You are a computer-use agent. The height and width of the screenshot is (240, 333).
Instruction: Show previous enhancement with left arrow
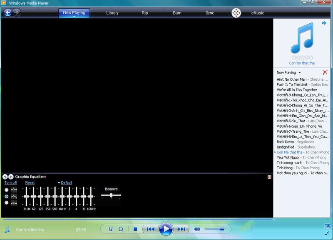(x=5, y=176)
